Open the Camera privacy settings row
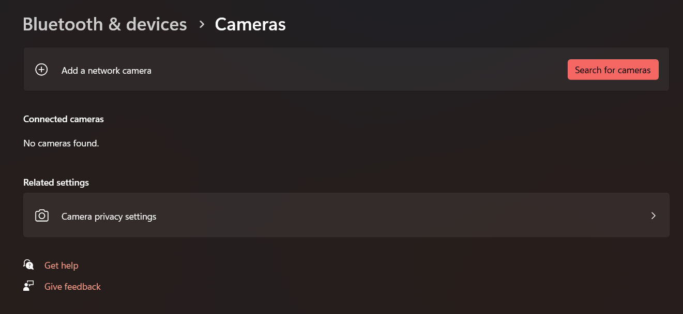Screen dimensions: 683x314 tap(346, 216)
